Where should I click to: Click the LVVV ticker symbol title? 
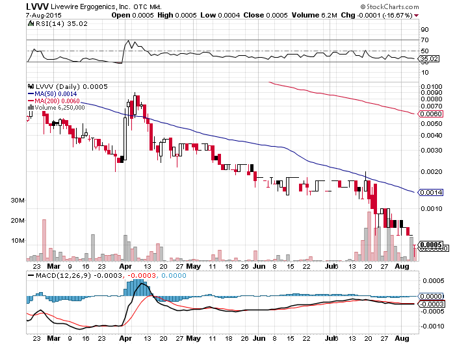pyautogui.click(x=37, y=6)
